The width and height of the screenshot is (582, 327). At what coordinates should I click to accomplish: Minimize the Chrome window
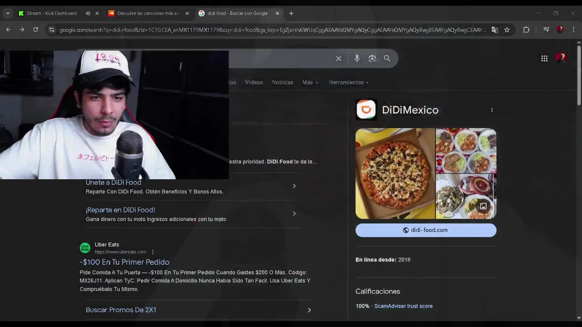pos(539,13)
